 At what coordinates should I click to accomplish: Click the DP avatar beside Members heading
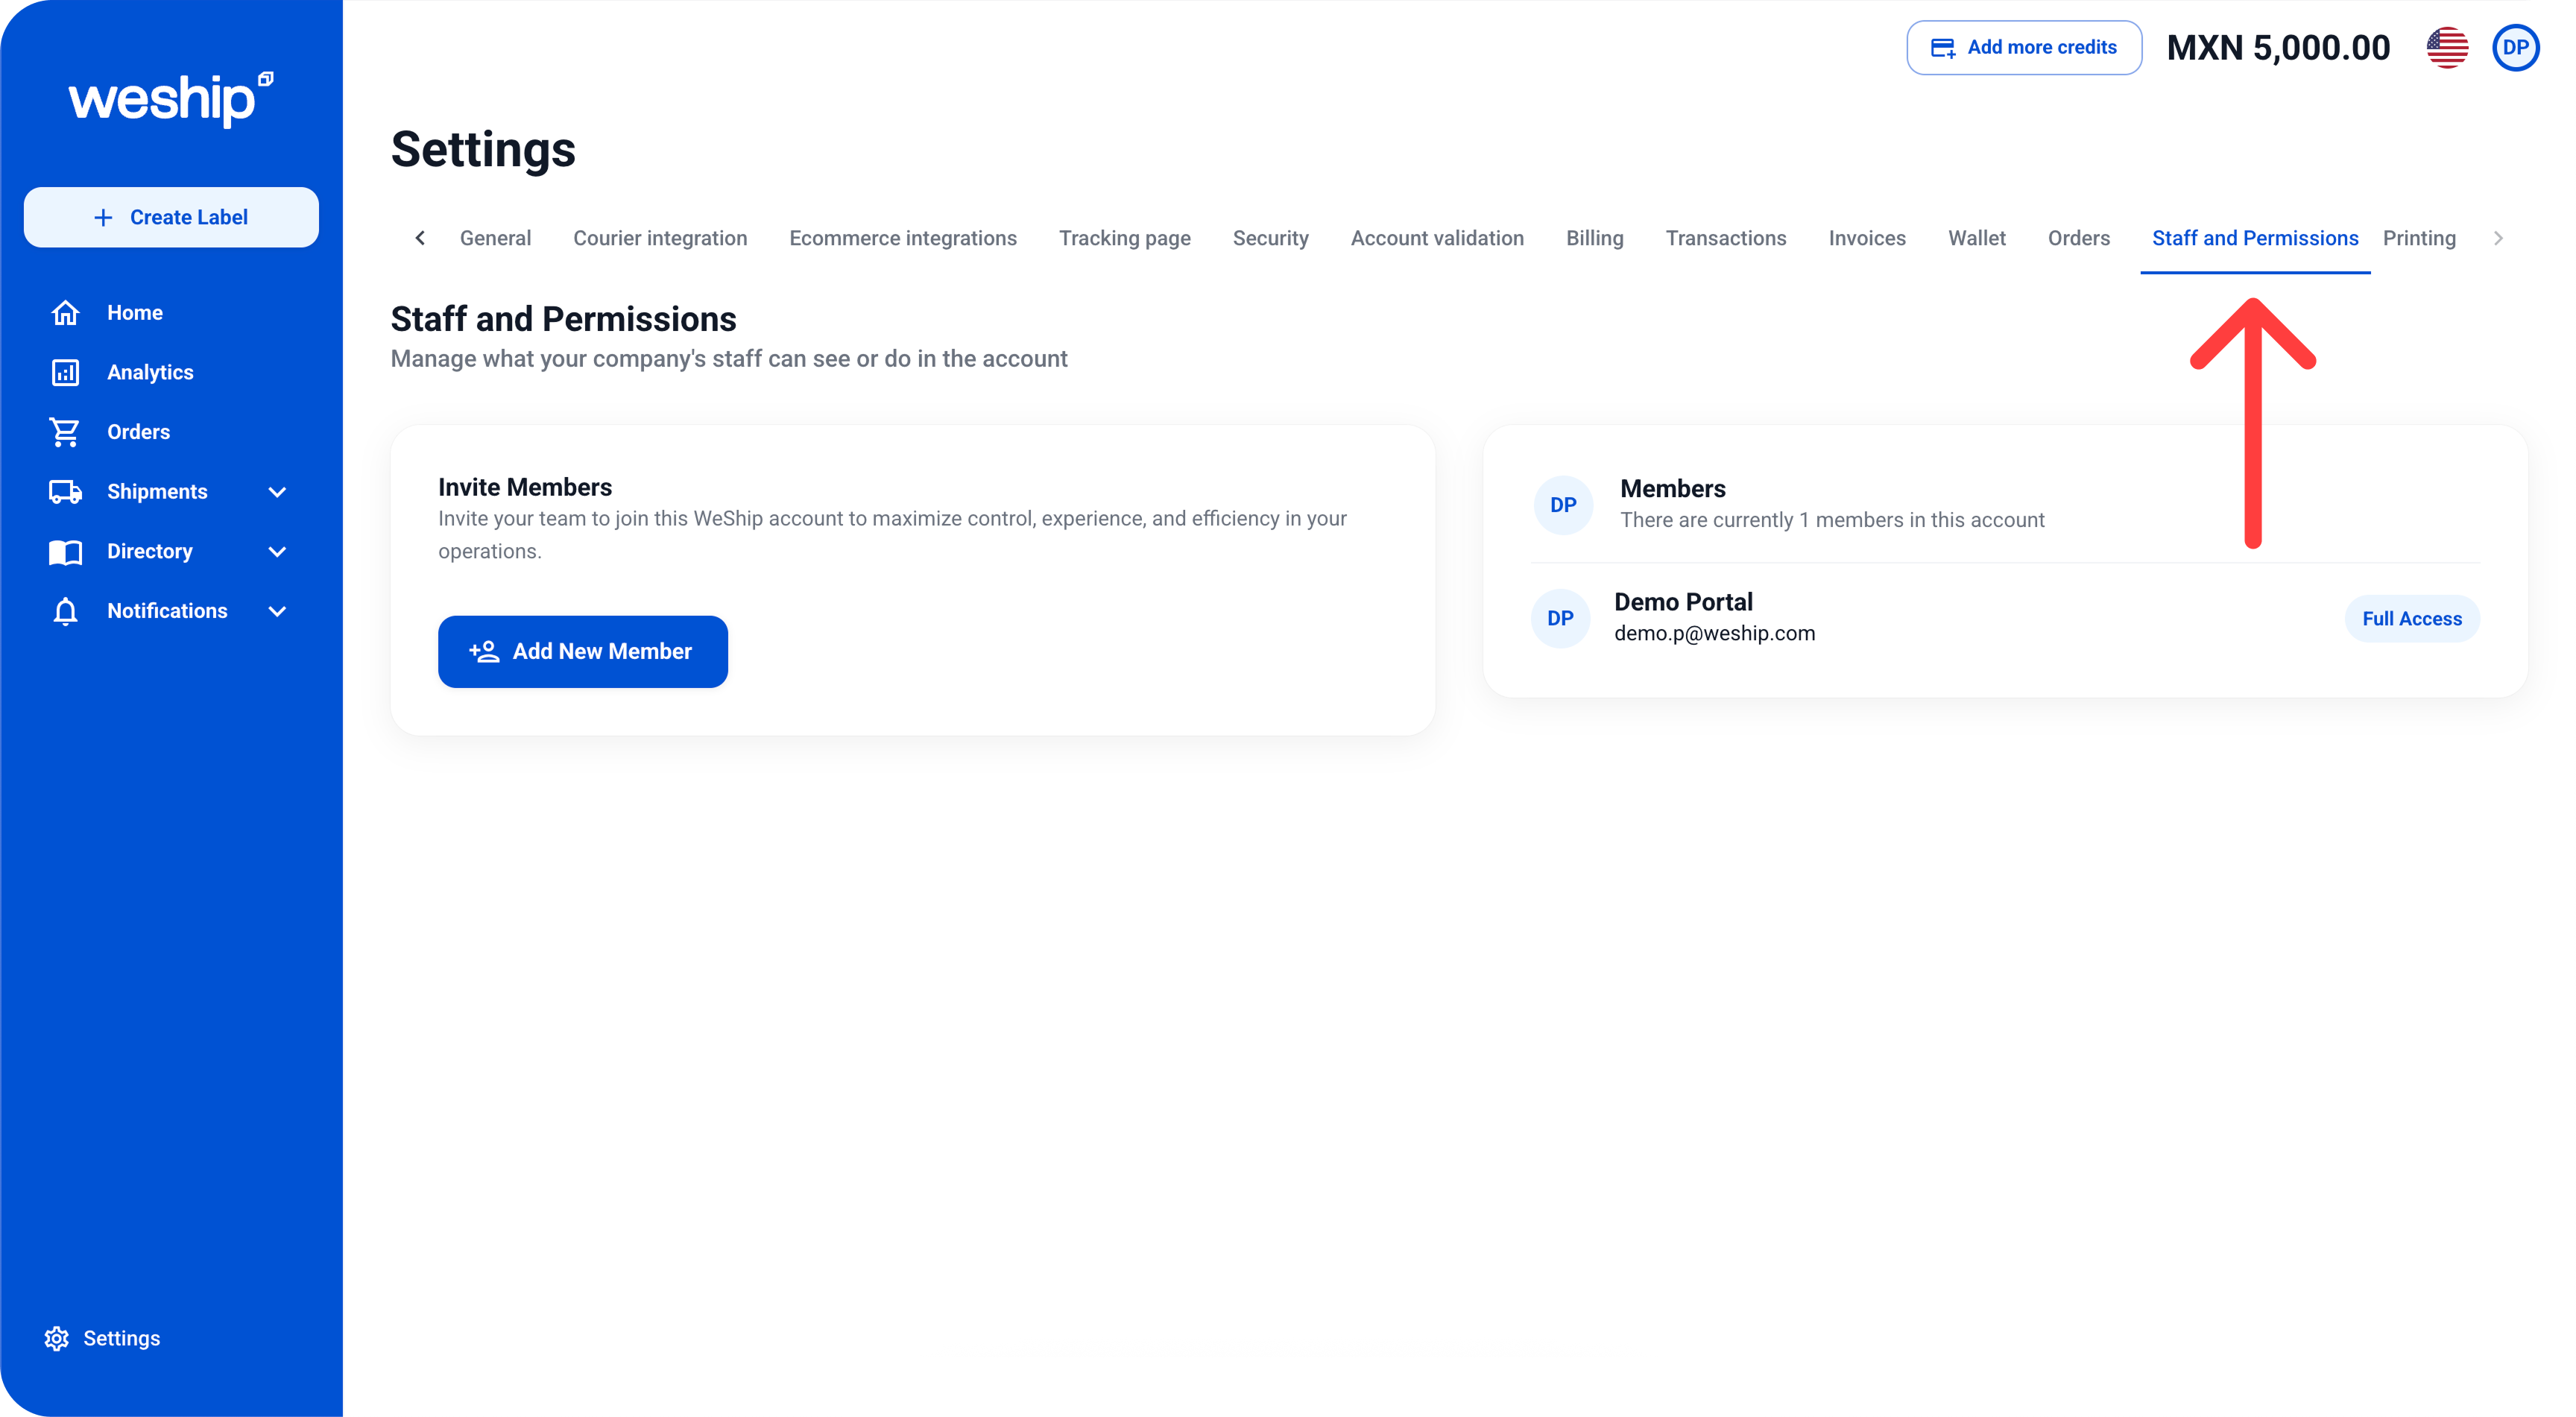point(1563,505)
